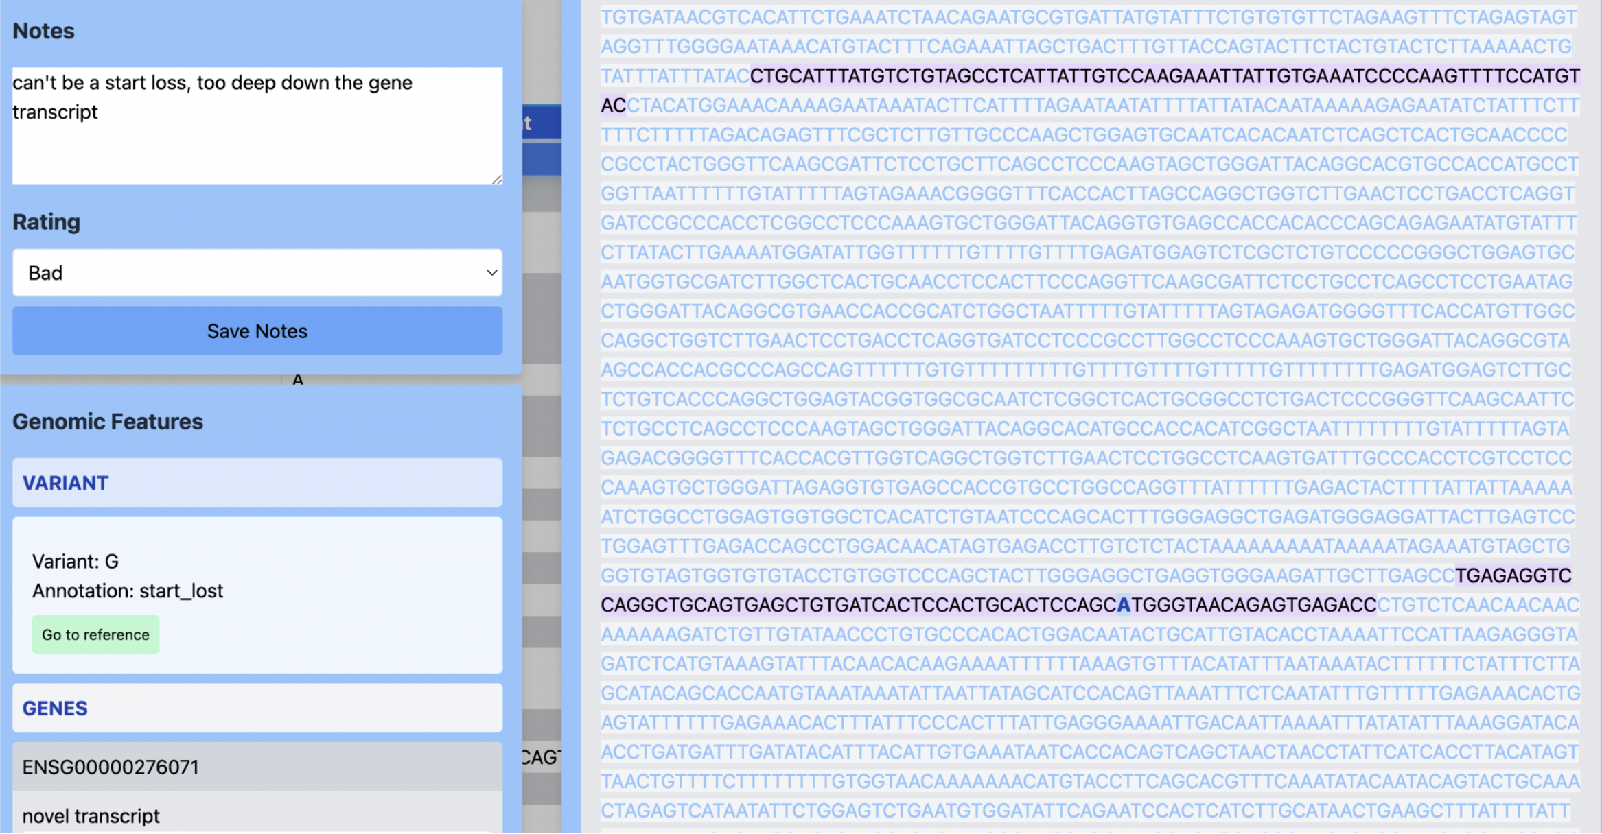Click Go to reference
1602x834 pixels.
(x=95, y=634)
